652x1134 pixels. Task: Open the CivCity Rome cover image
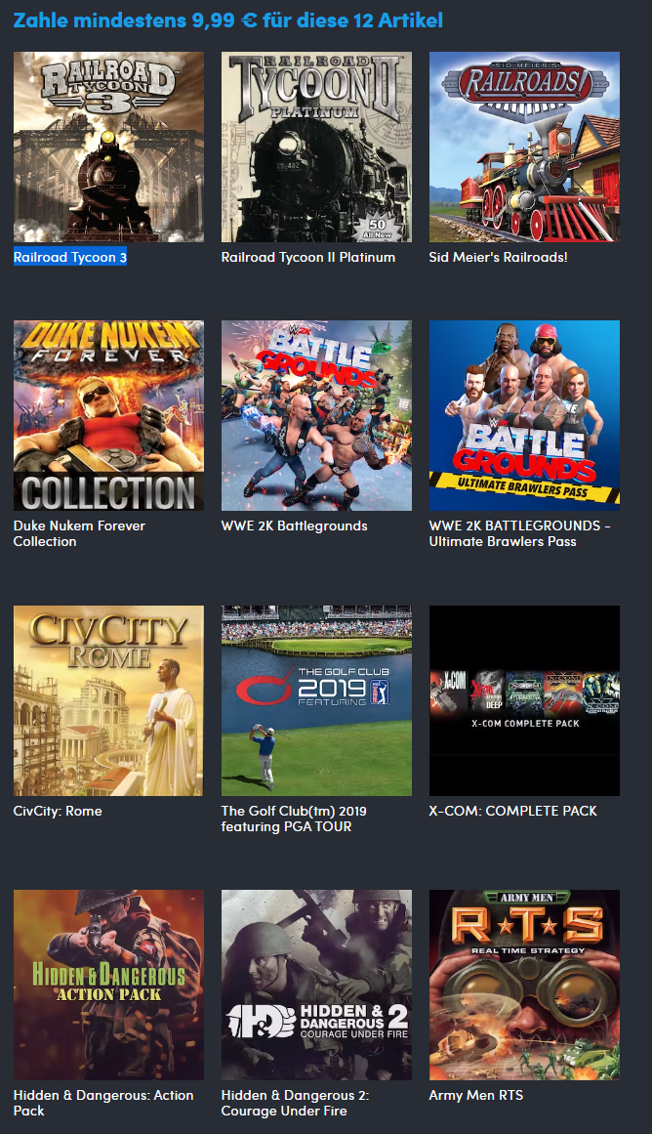108,700
